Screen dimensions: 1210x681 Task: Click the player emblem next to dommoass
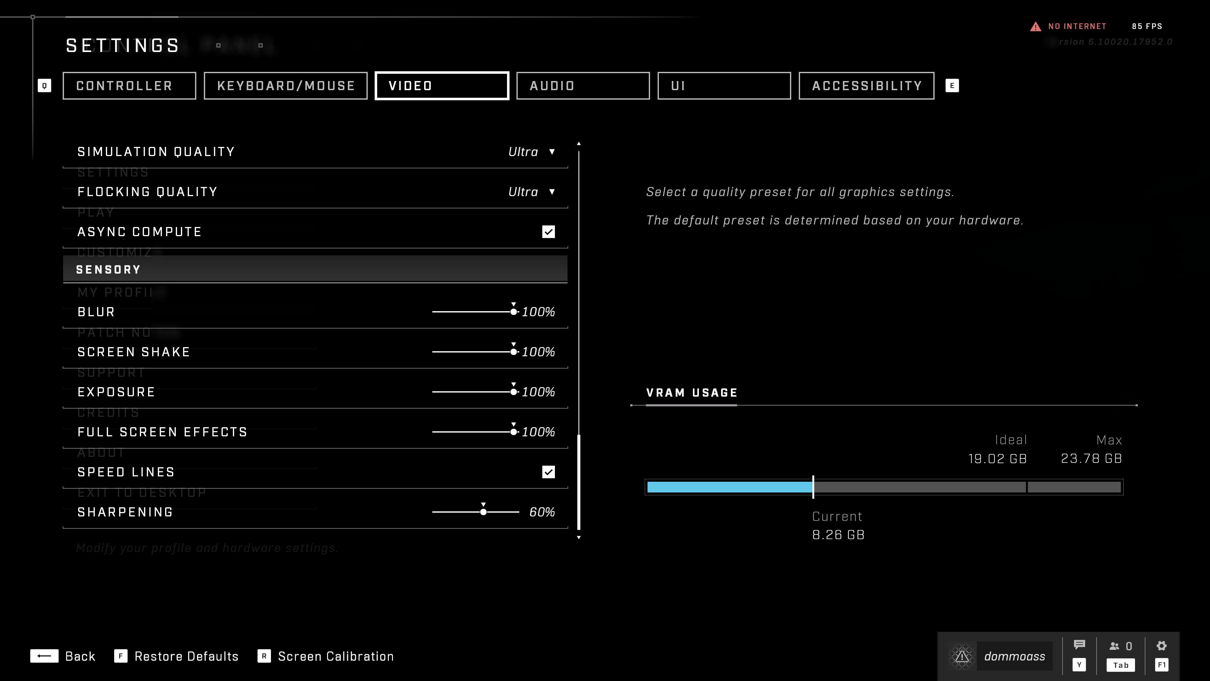click(x=961, y=656)
